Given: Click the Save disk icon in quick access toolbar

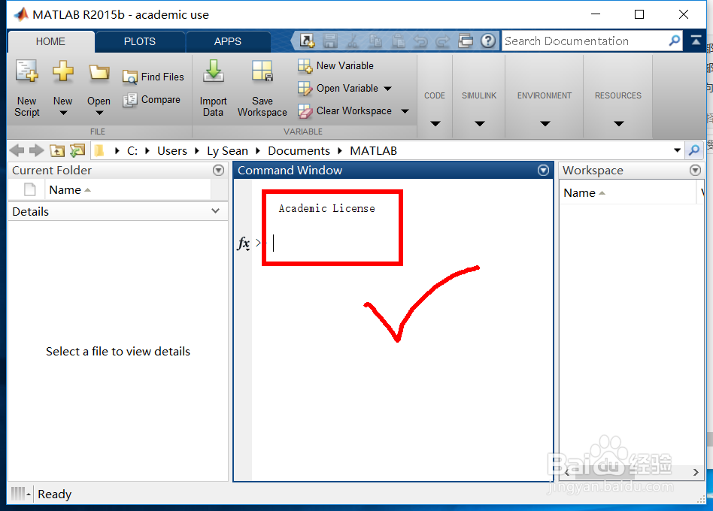Looking at the screenshot, I should coord(330,41).
